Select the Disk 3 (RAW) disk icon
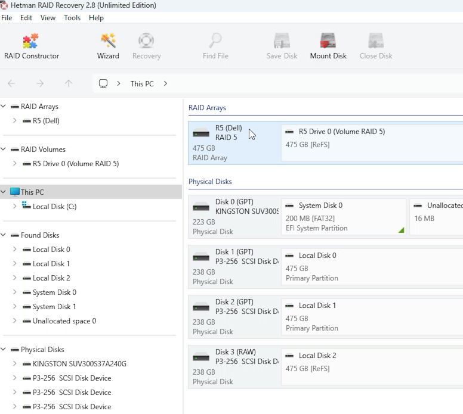The image size is (463, 414). point(201,357)
